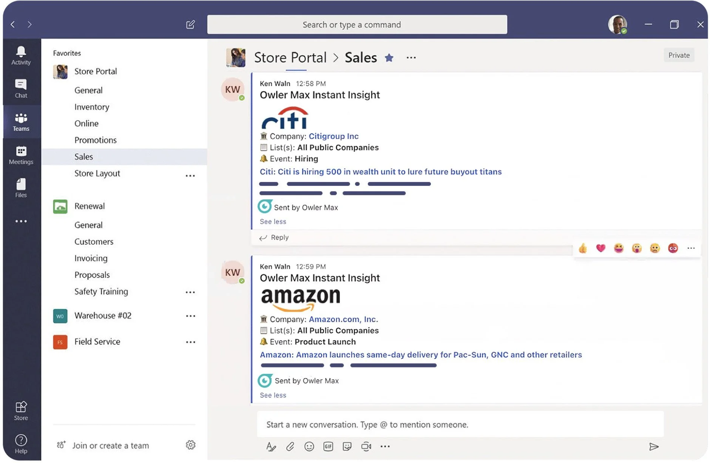Go forward with the forward arrow
The height and width of the screenshot is (463, 710).
pos(29,25)
